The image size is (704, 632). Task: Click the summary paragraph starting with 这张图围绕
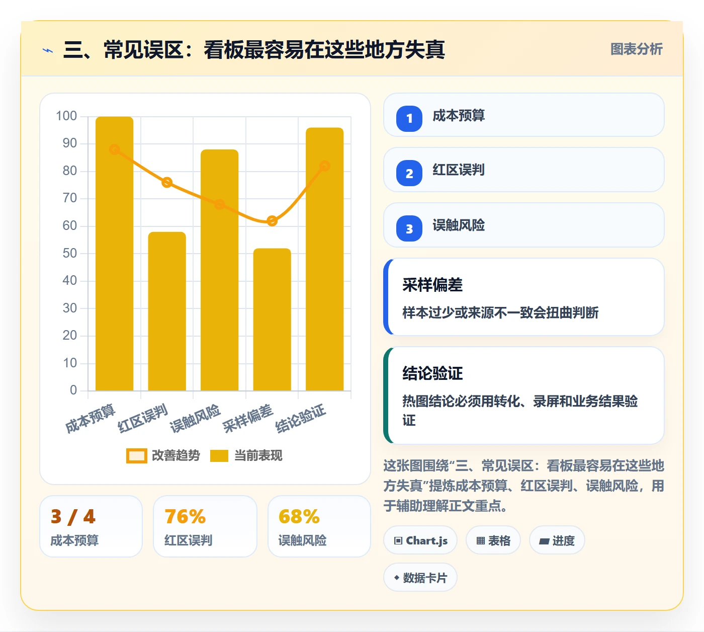point(524,486)
